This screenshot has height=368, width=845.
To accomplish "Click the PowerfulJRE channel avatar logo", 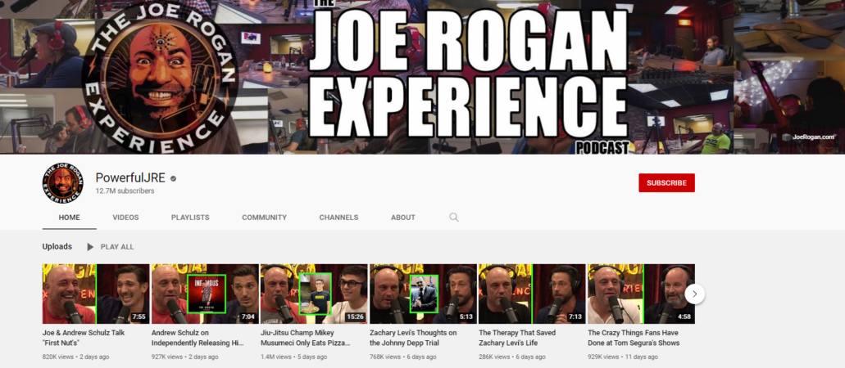I will pos(63,183).
